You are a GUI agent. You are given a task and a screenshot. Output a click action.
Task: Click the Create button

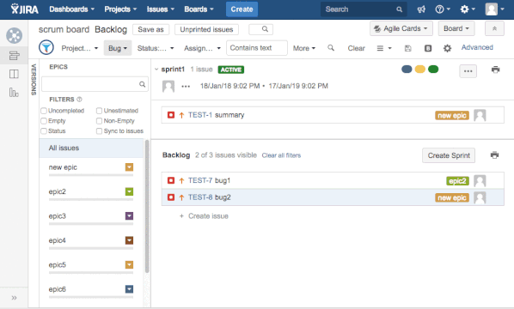242,9
